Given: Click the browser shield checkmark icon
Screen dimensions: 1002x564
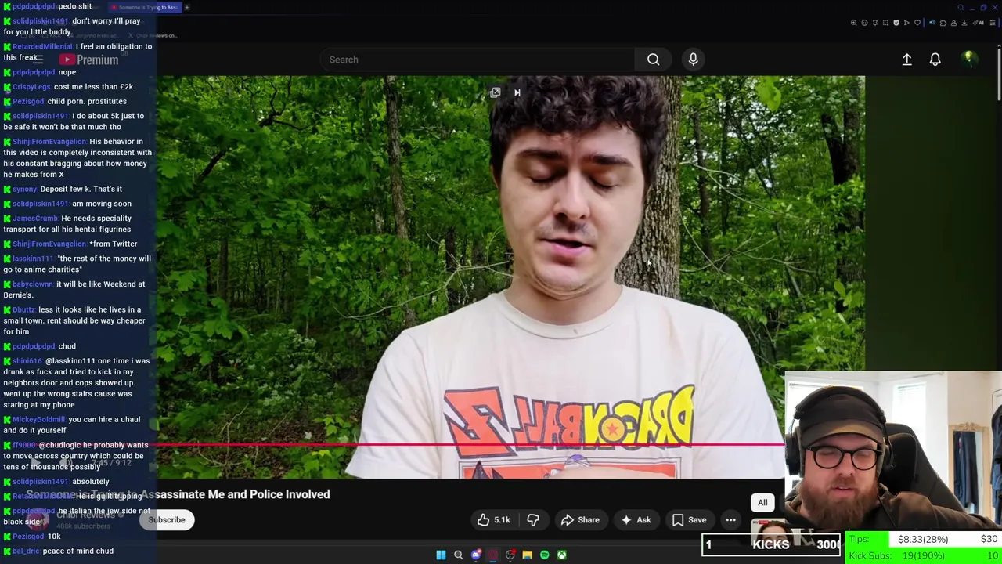Looking at the screenshot, I should 896,23.
